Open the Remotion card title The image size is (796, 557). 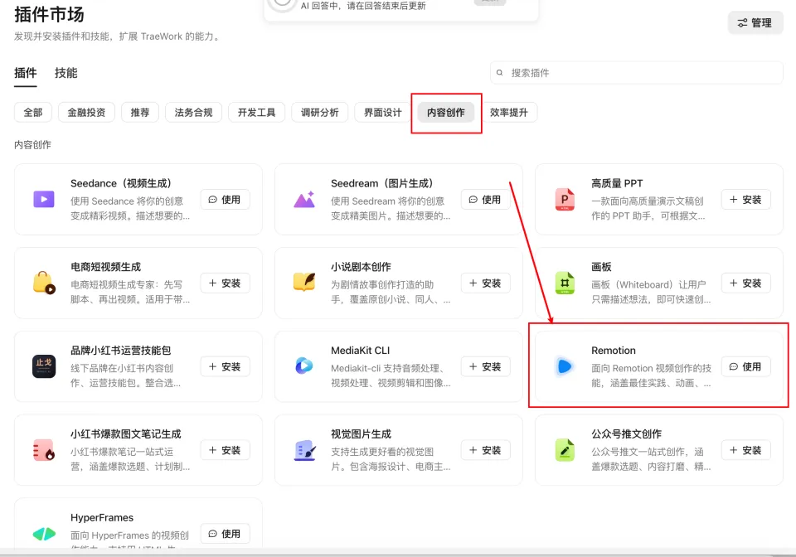tap(614, 351)
